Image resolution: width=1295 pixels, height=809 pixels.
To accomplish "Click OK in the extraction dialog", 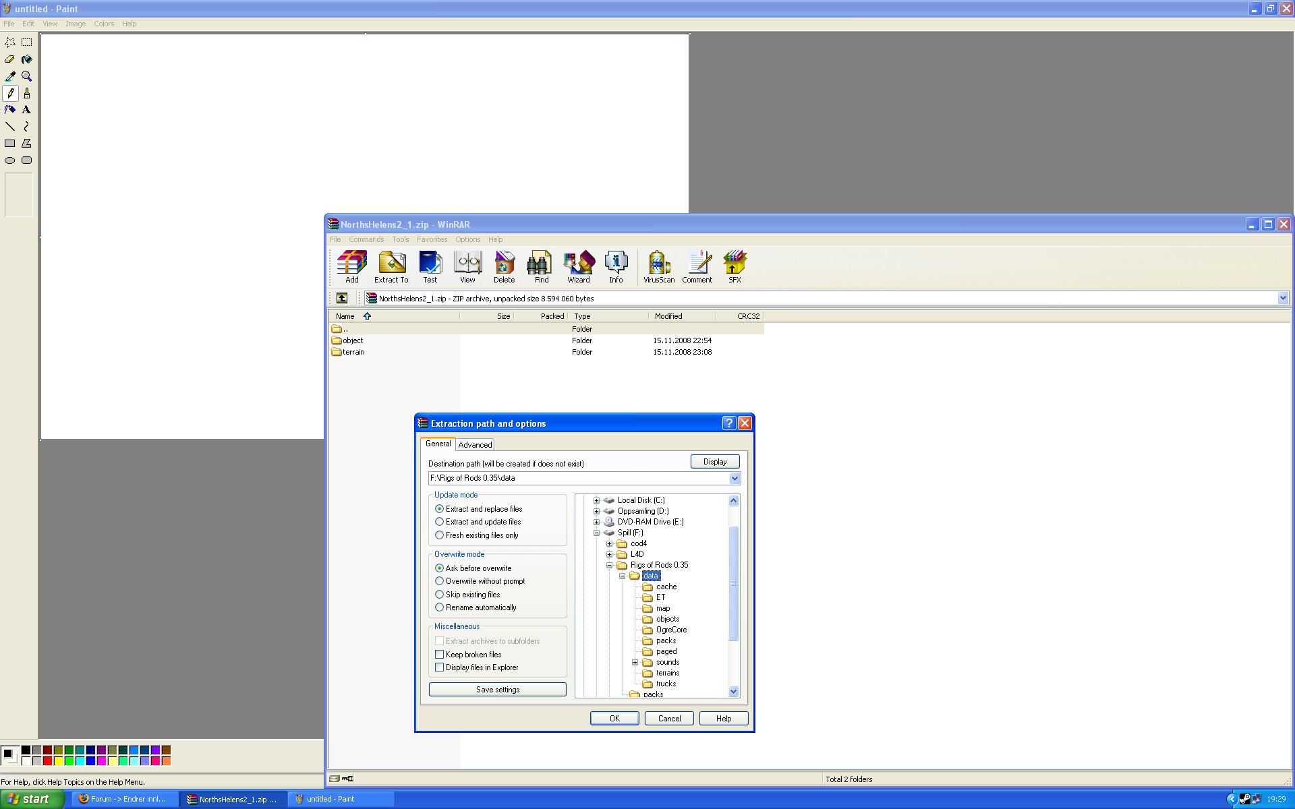I will tap(614, 719).
